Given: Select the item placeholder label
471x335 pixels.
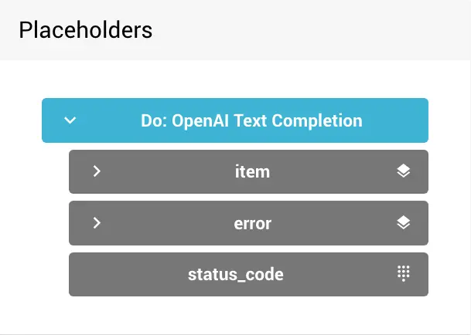Looking at the screenshot, I should (x=252, y=171).
